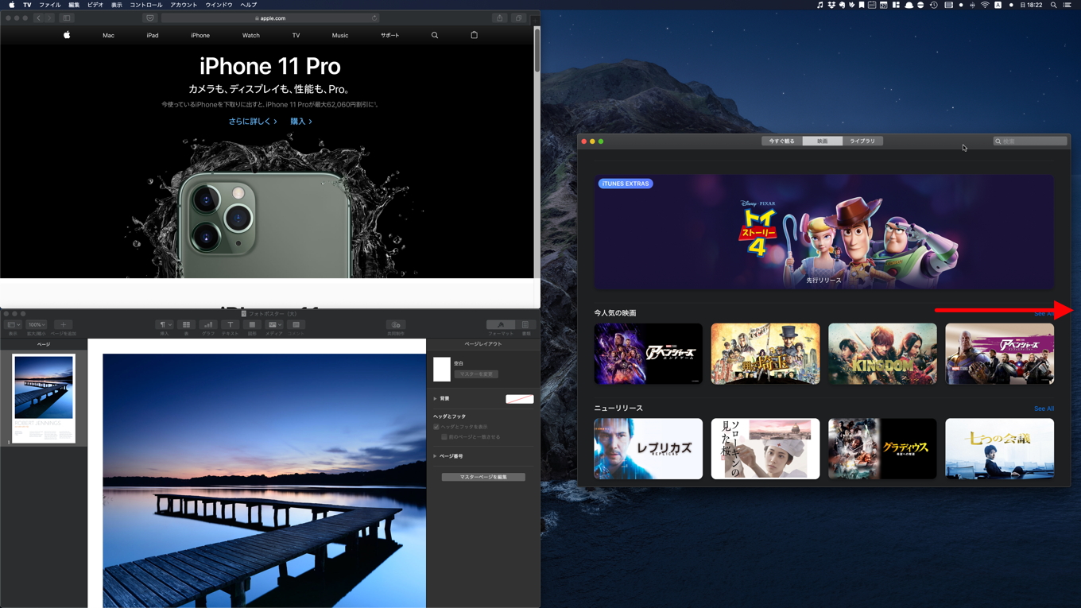Open the Apple menu in menu bar
This screenshot has height=608, width=1081.
tap(11, 5)
